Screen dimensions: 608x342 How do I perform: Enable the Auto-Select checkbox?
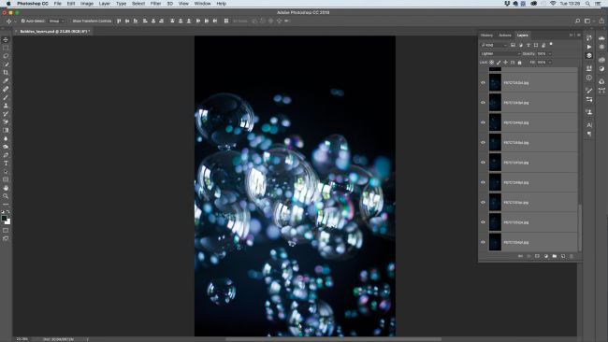pos(22,21)
